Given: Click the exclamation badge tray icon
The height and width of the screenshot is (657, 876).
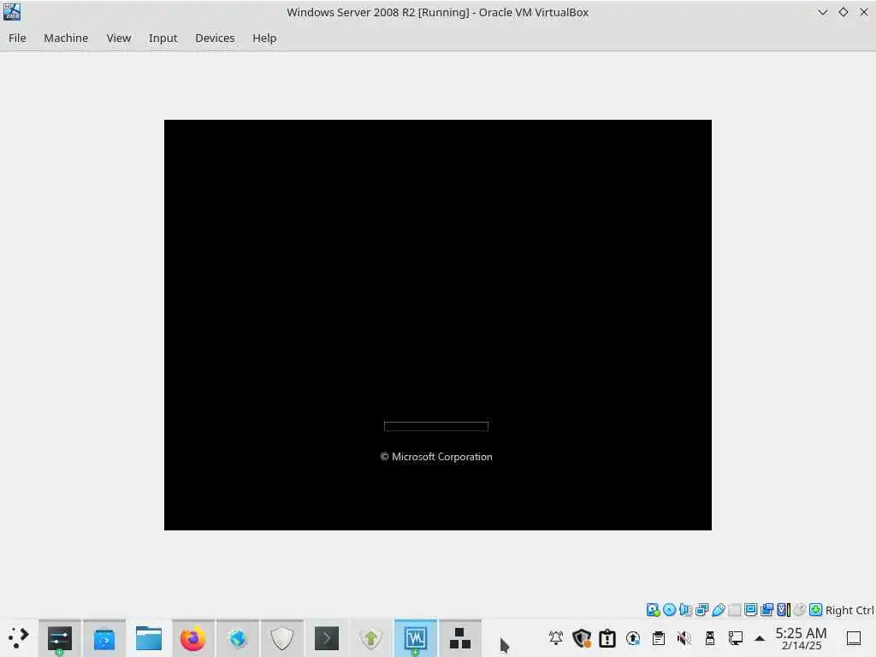Looking at the screenshot, I should click(607, 637).
